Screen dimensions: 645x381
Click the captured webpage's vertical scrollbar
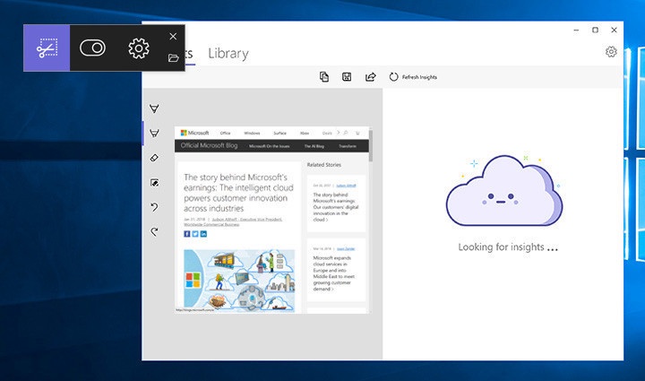point(369,148)
